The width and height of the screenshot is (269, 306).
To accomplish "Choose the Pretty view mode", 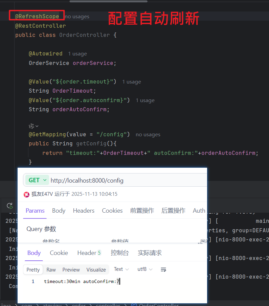I will click(x=33, y=270).
